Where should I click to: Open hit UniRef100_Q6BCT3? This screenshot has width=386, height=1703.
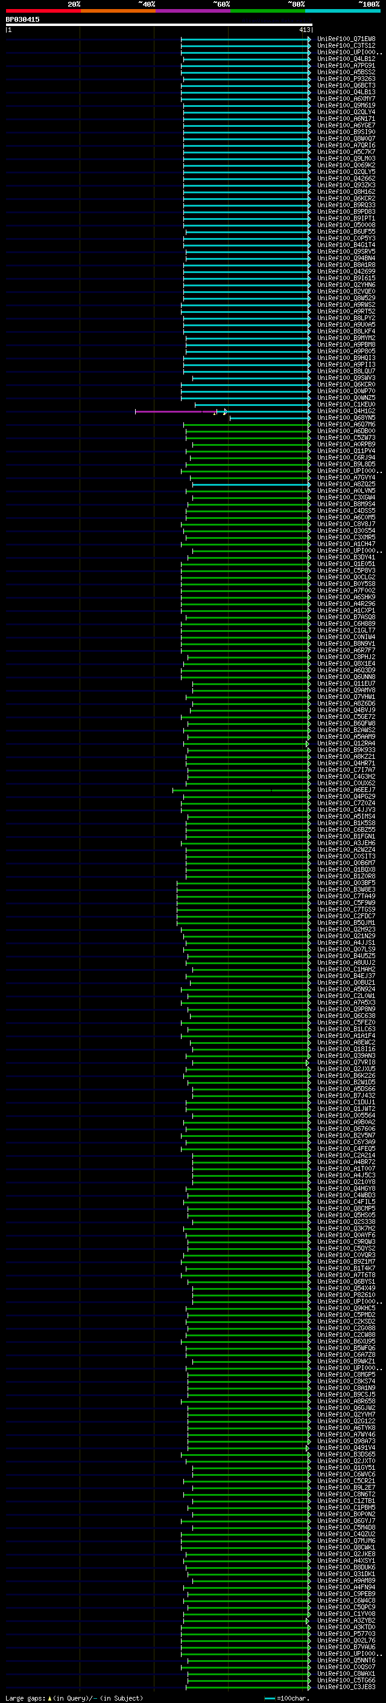pos(346,85)
